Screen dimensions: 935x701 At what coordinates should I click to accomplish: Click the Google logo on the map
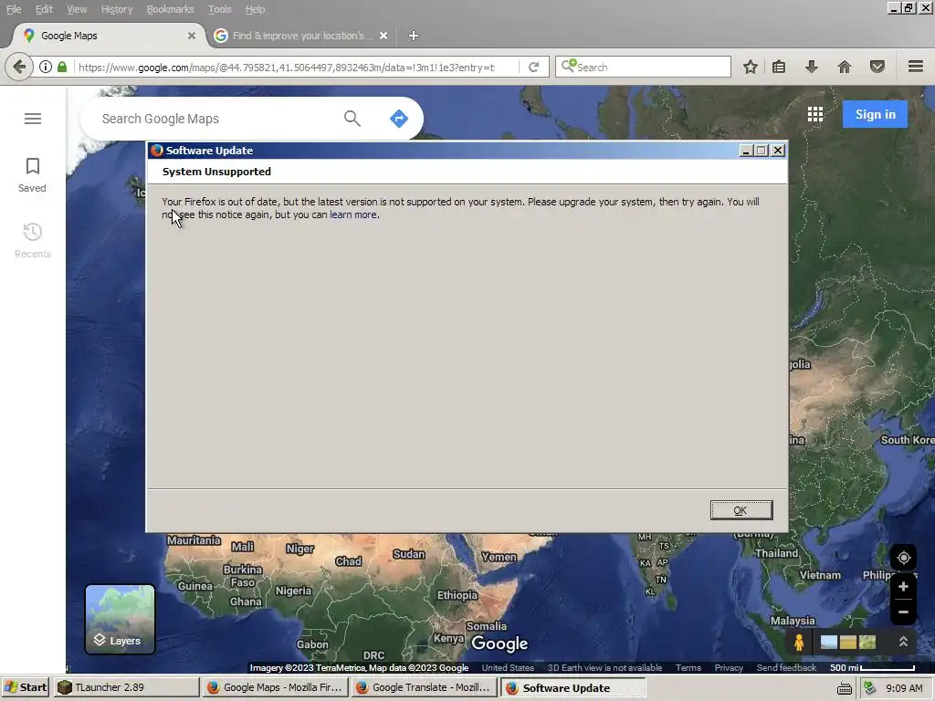(x=499, y=643)
